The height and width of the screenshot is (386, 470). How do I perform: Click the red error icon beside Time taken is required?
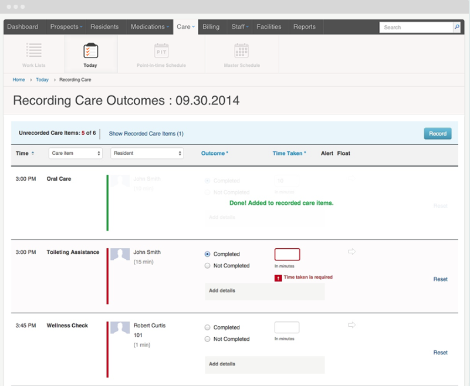coord(278,278)
